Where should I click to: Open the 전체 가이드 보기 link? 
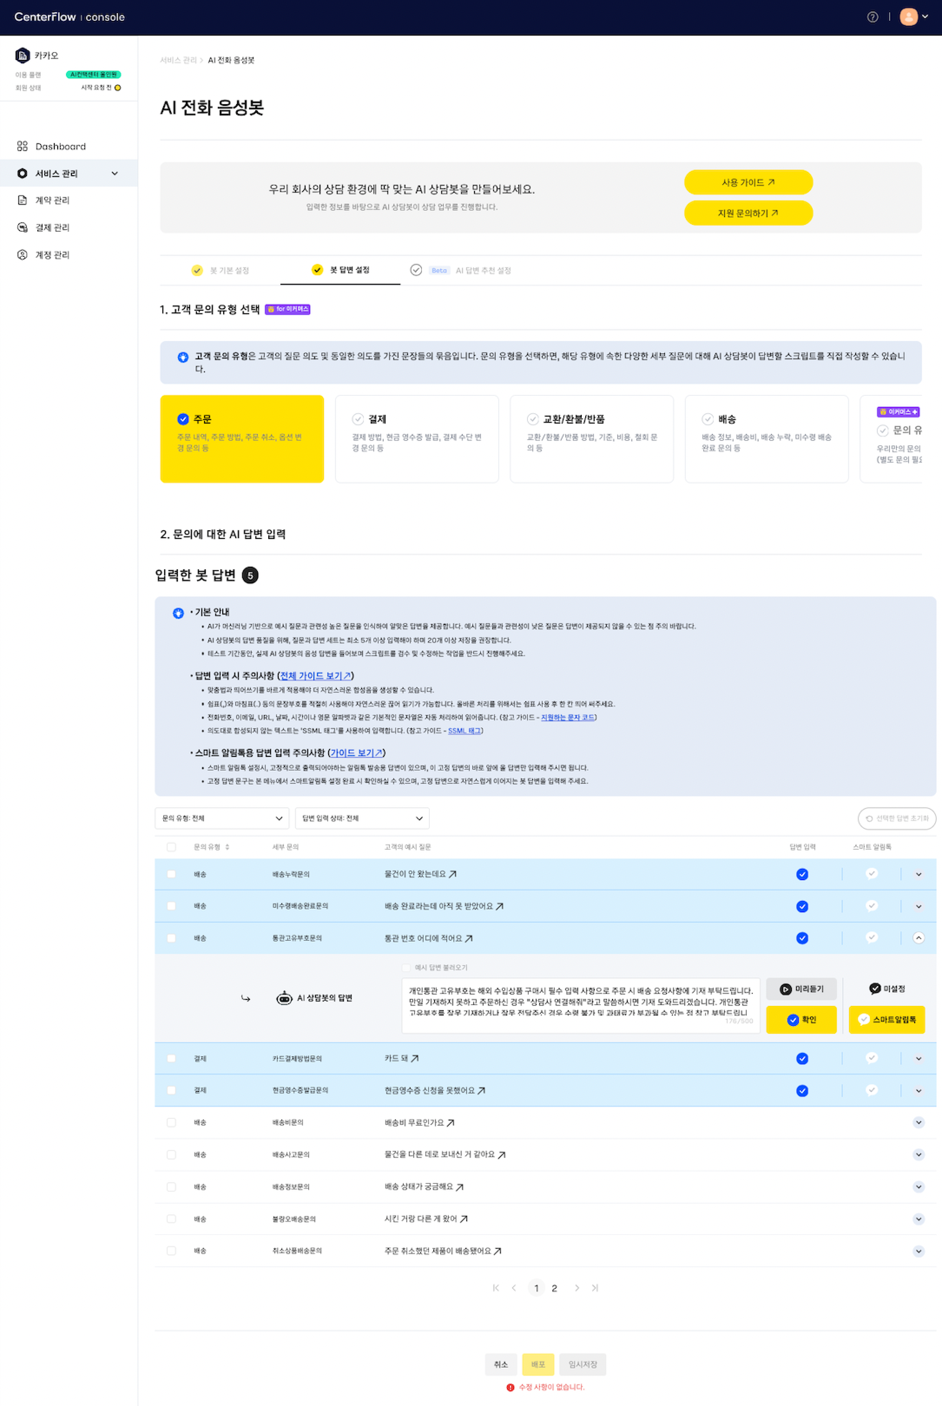[316, 676]
